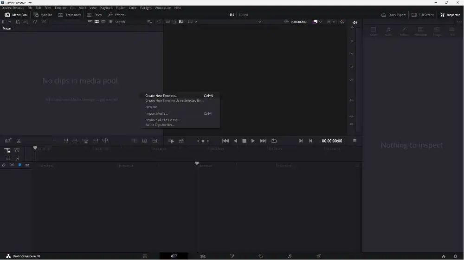Viewport: 464px width, 260px height.
Task: Open the Titles panel
Action: click(94, 15)
